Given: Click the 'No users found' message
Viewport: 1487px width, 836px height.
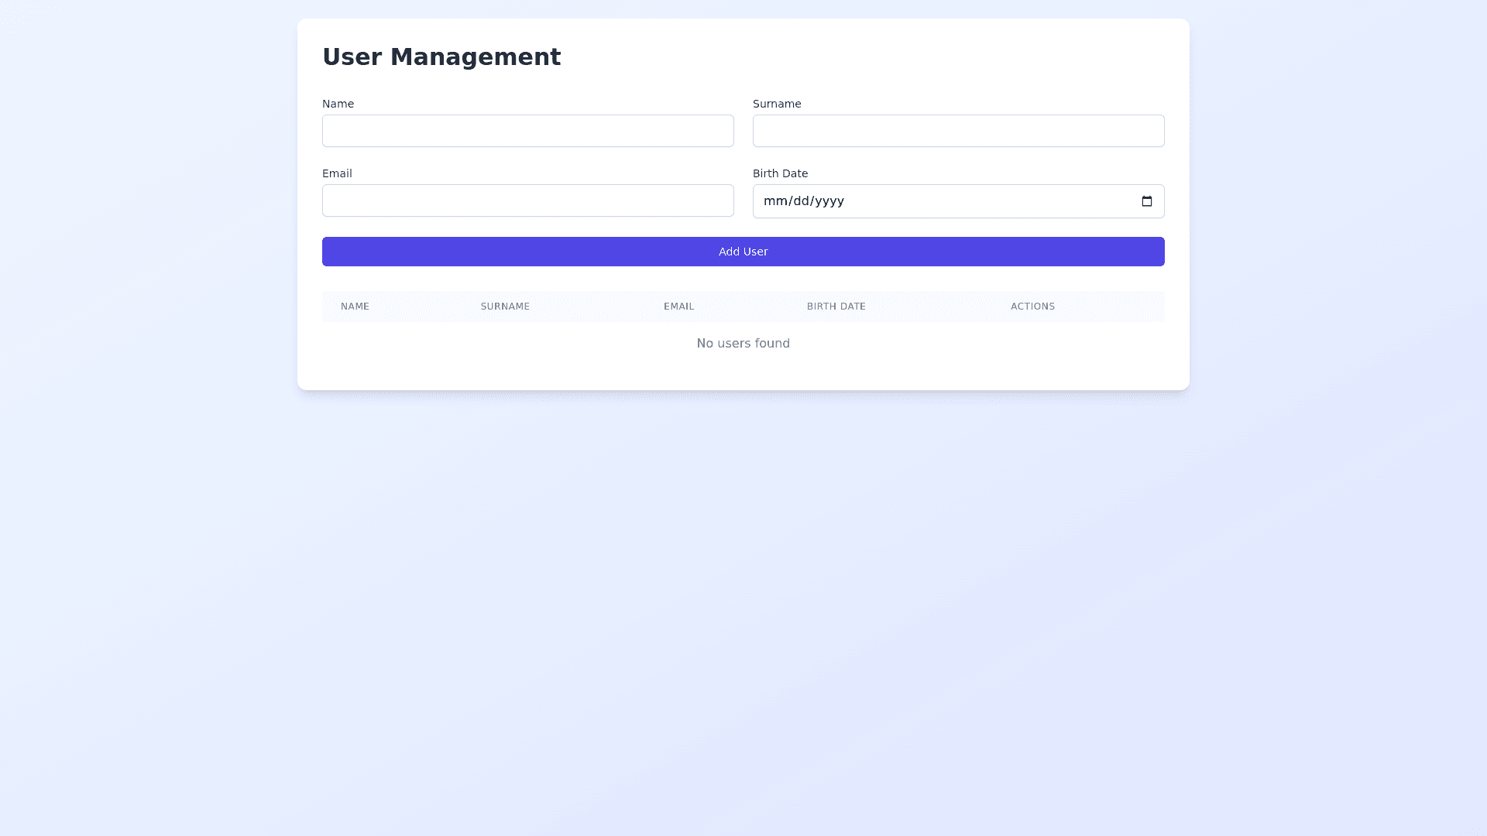Looking at the screenshot, I should 743,344.
